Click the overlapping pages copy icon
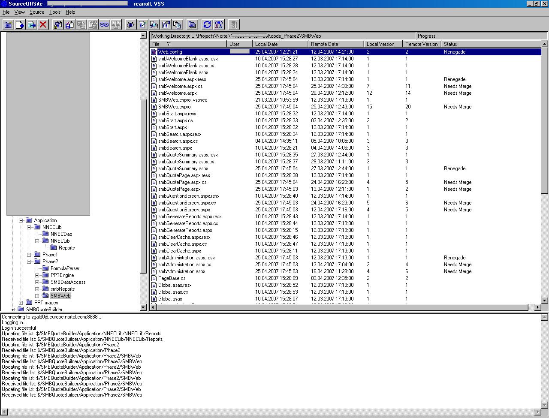Image resolution: width=549 pixels, height=418 pixels. pyautogui.click(x=177, y=25)
